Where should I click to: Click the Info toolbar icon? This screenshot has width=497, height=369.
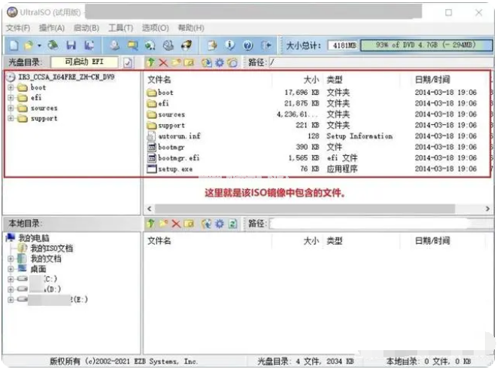click(x=229, y=46)
